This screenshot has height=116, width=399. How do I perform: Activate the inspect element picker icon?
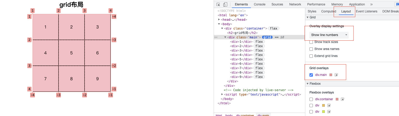point(218,4)
